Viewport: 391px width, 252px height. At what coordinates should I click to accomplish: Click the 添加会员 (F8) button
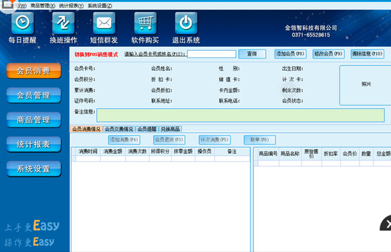point(290,54)
